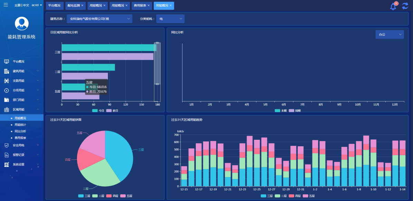The image size is (413, 201).
Task: Open the notification bell alerts
Action: coord(393,6)
